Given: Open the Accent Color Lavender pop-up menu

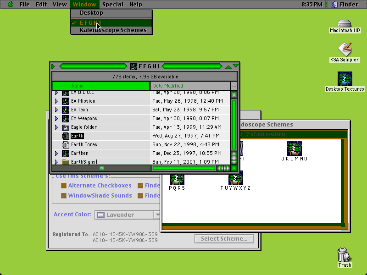Looking at the screenshot, I should click(127, 214).
